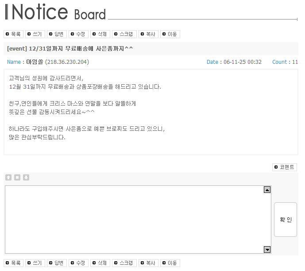Click the top 복사 (copy) button
Viewport: 305px width, 271px height.
(148, 34)
